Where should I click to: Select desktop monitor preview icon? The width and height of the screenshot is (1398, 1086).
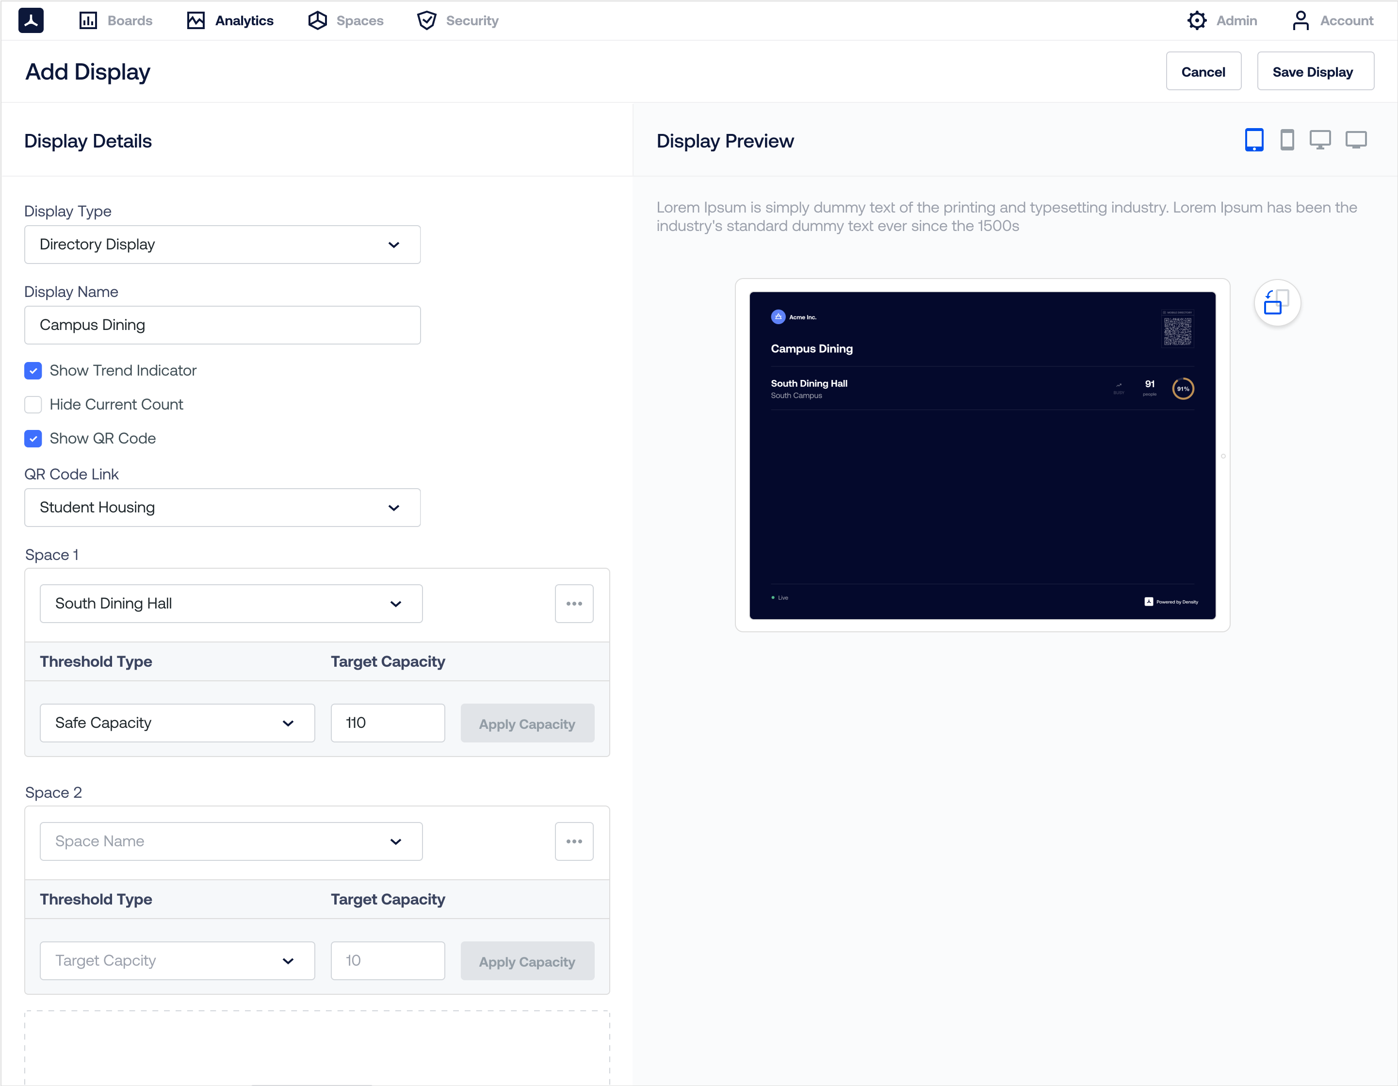(1320, 140)
